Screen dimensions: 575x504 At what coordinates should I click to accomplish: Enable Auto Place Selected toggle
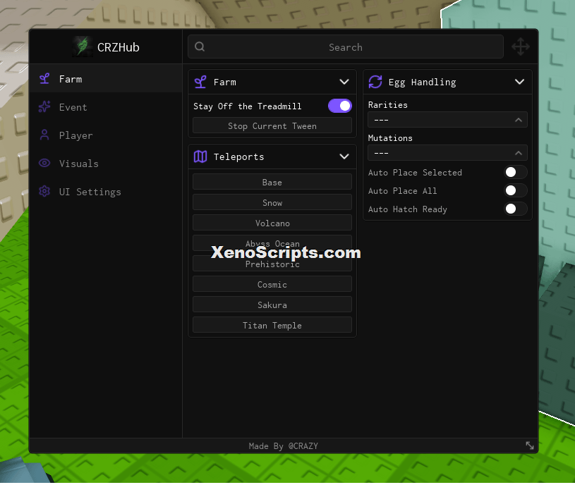[516, 172]
